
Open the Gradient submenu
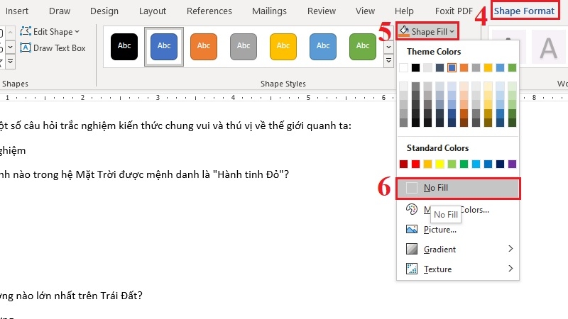(x=458, y=250)
